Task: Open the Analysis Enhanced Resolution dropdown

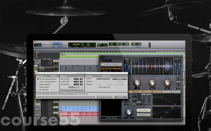Action: (x=103, y=79)
